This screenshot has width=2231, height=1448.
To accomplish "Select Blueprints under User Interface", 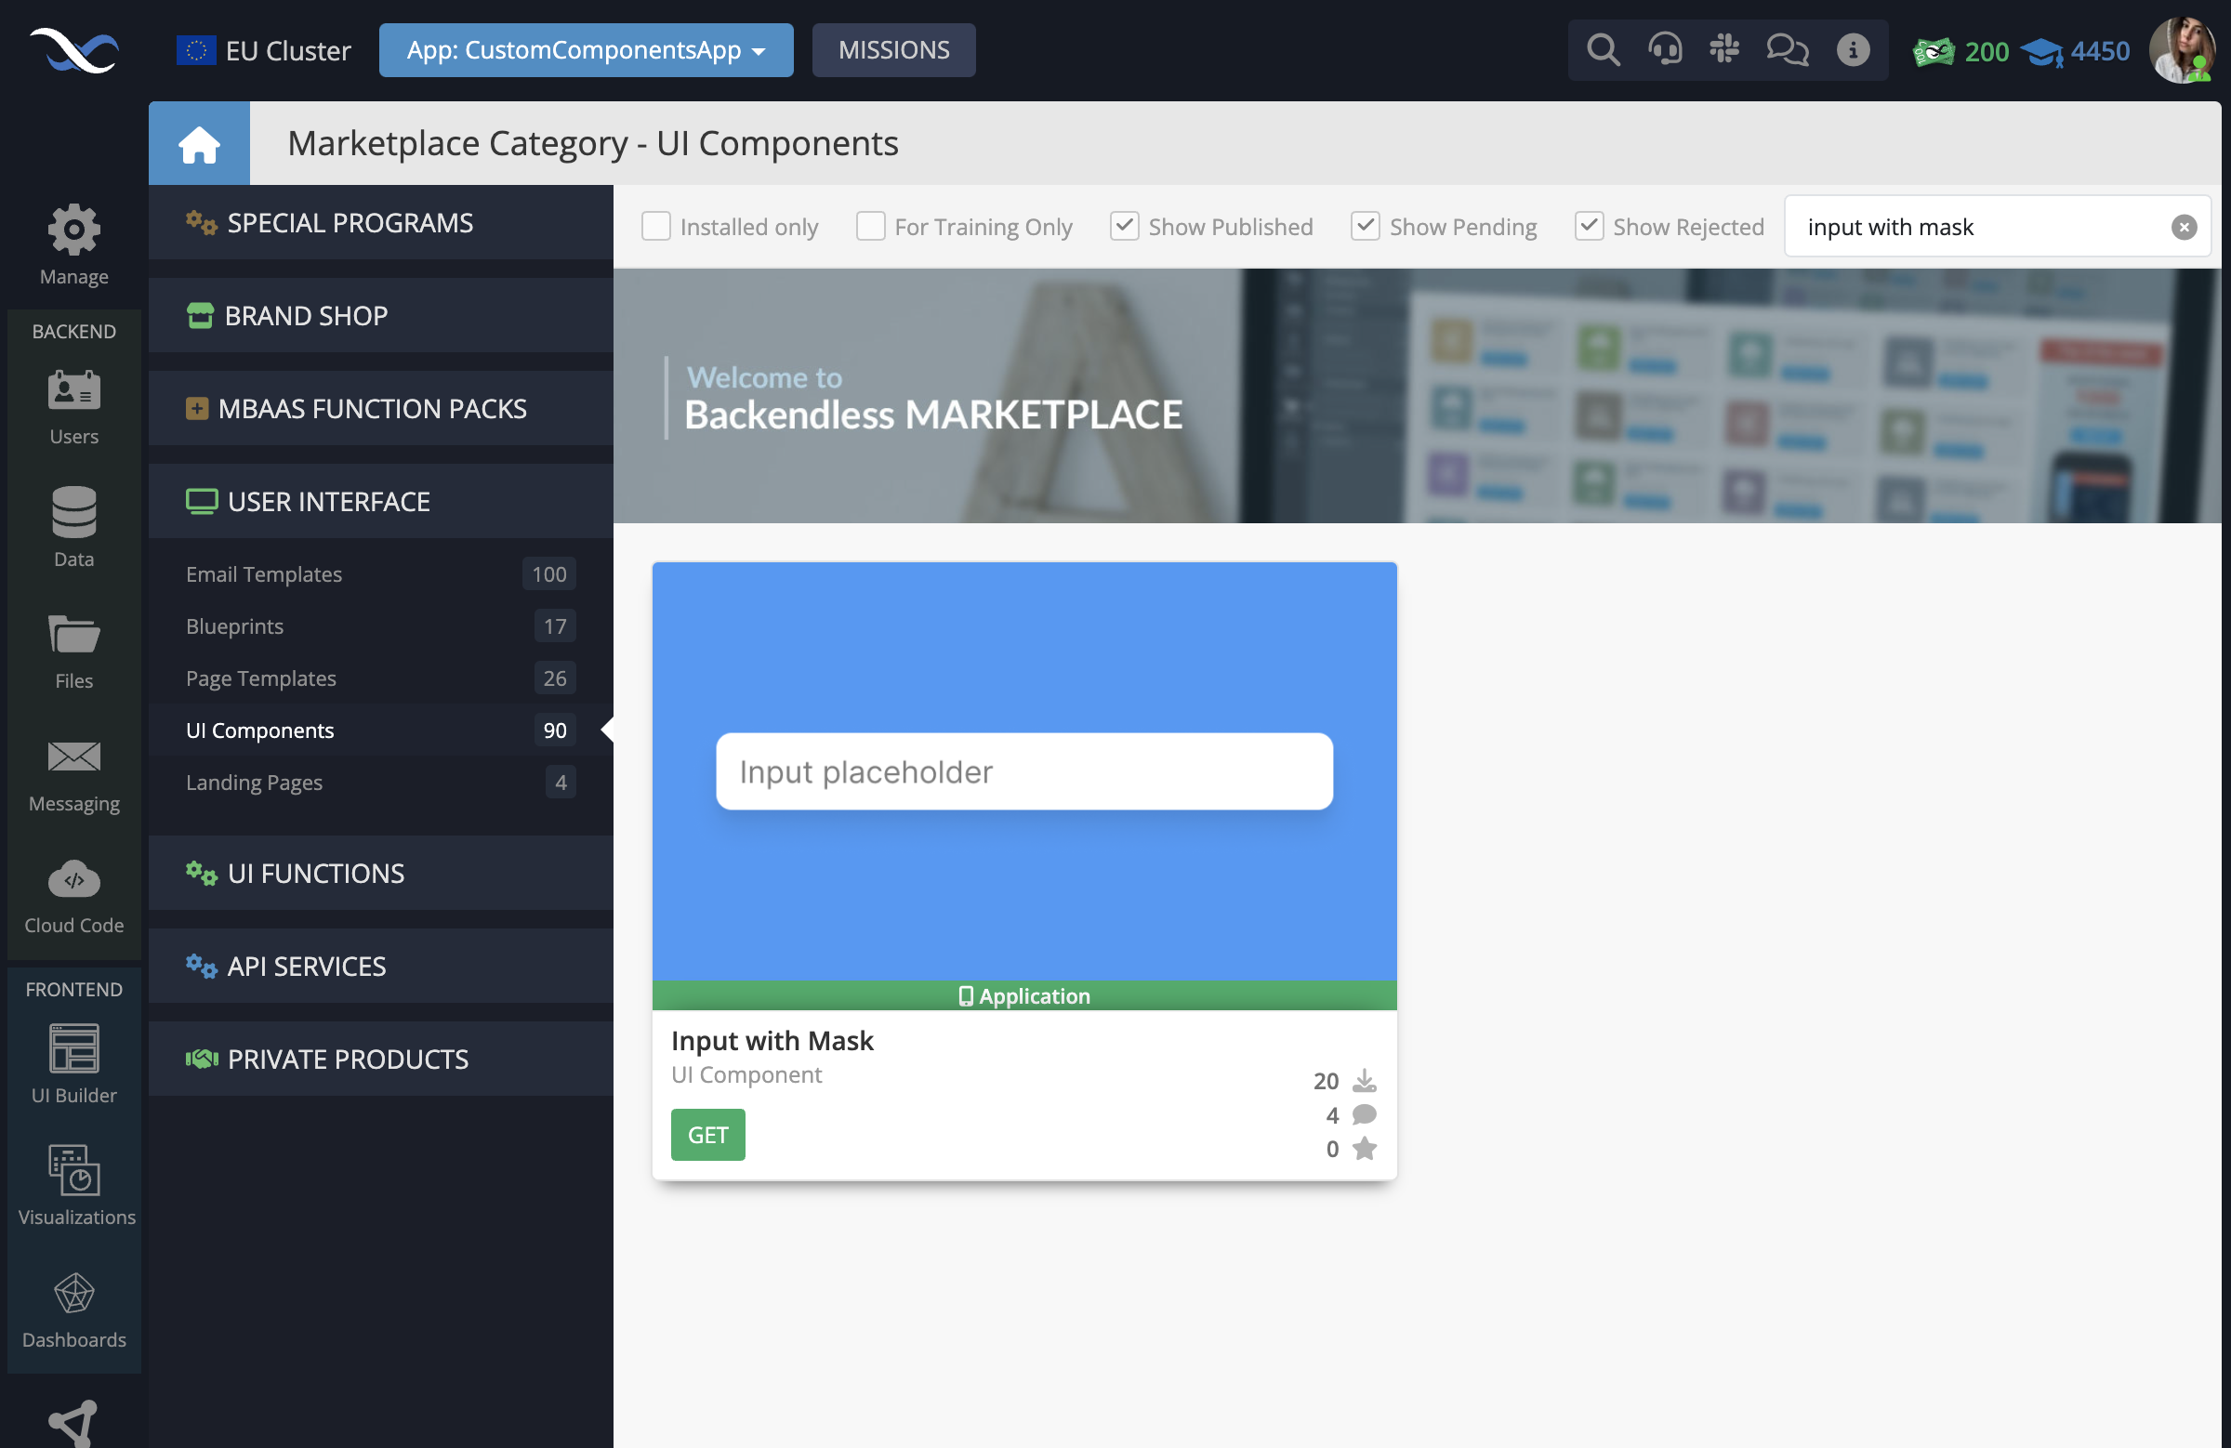I will tap(234, 625).
